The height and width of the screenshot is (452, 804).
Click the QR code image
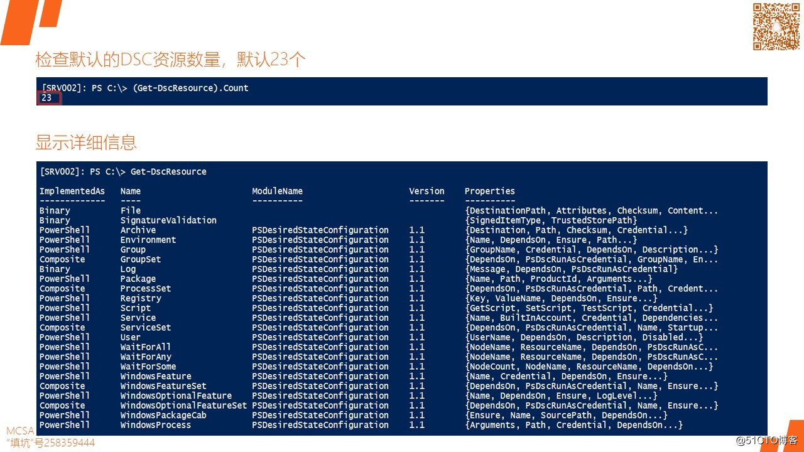[x=776, y=26]
